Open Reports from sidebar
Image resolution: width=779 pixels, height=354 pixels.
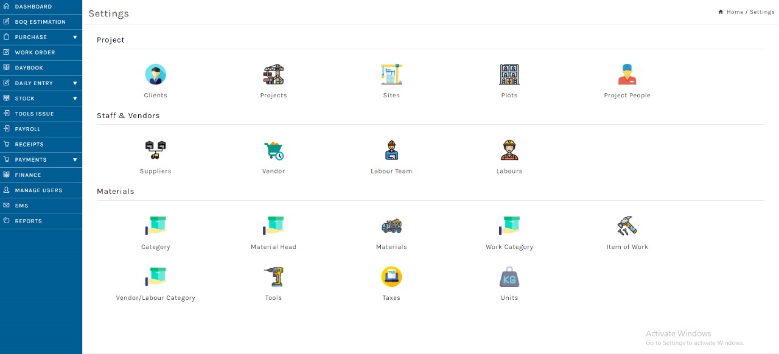point(41,221)
